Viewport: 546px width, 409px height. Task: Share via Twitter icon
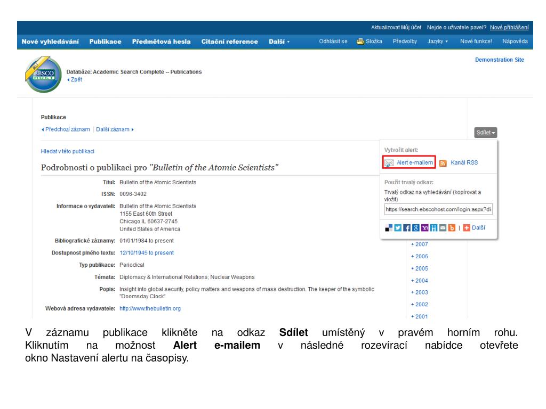[398, 228]
